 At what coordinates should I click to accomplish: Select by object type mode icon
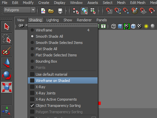pyautogui.click(x=84, y=11)
